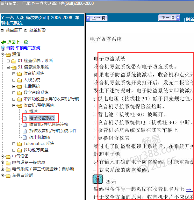
Task: Click page icon of 抗干扰措施
Action: click(x=25, y=137)
